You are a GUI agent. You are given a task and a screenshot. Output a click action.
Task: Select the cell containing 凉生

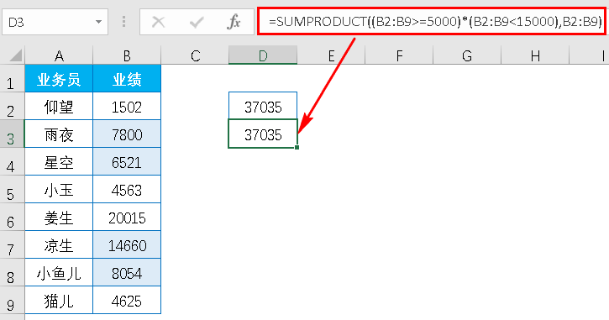pos(59,244)
